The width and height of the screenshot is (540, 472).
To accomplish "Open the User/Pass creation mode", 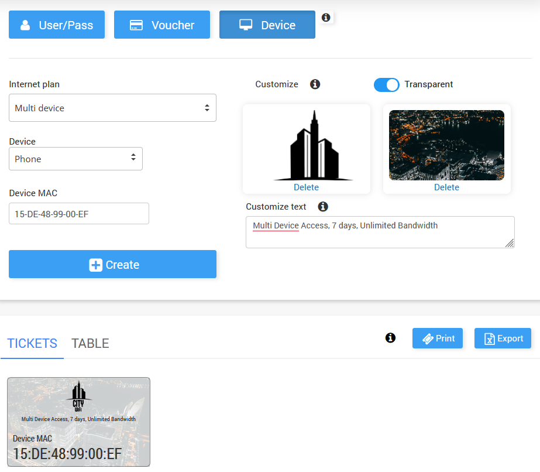I will [x=57, y=25].
